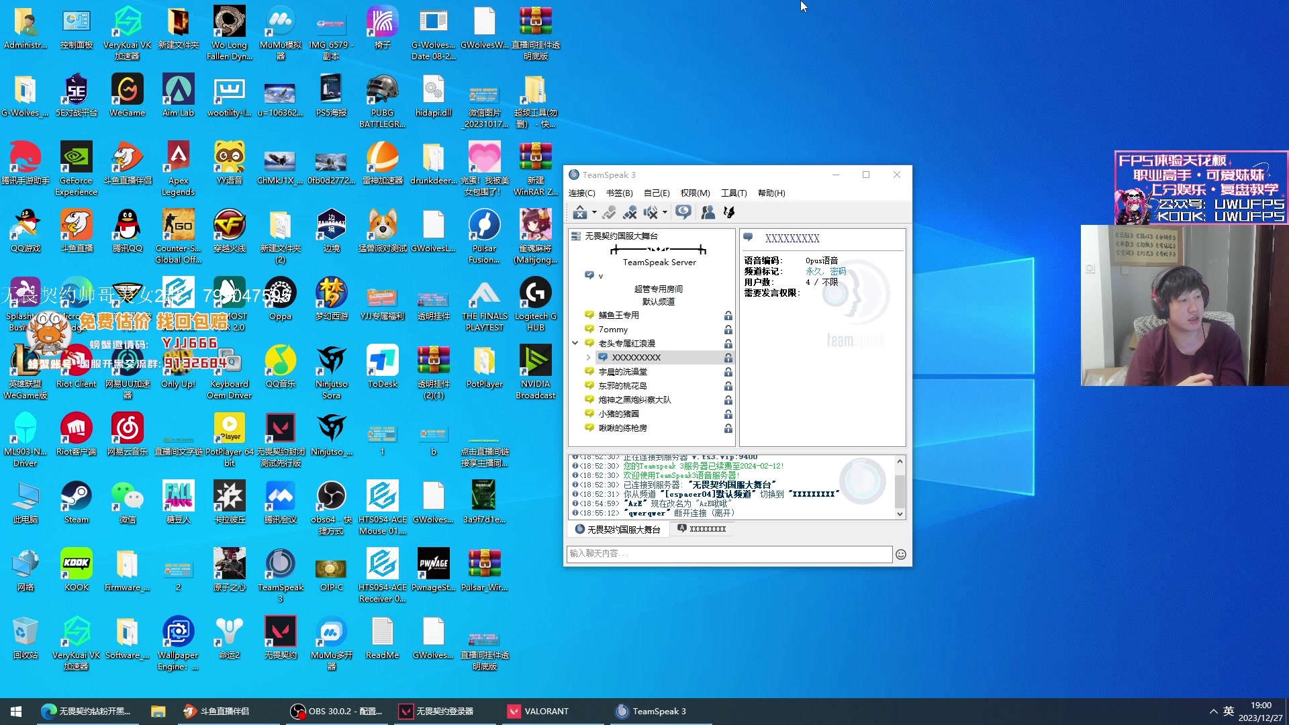
Task: Open the 连接(C) menu
Action: tap(581, 193)
